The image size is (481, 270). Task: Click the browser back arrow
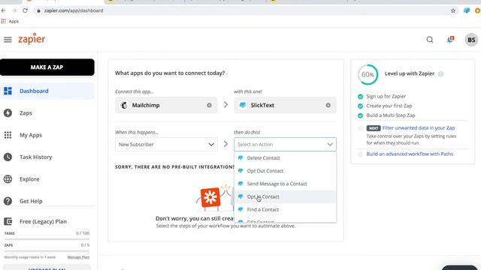(x=4, y=10)
